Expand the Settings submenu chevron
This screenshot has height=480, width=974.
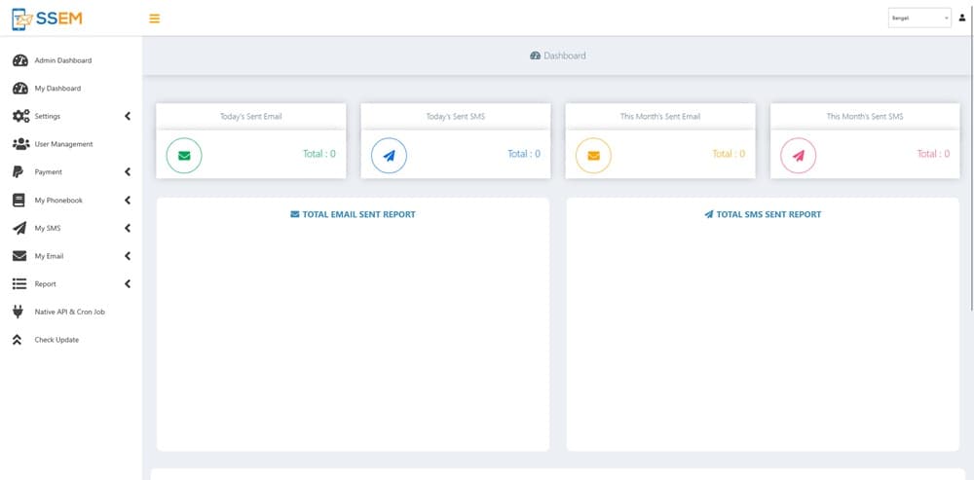pyautogui.click(x=128, y=117)
